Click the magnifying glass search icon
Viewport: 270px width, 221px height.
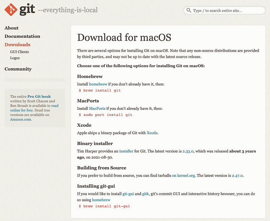pyautogui.click(x=189, y=10)
